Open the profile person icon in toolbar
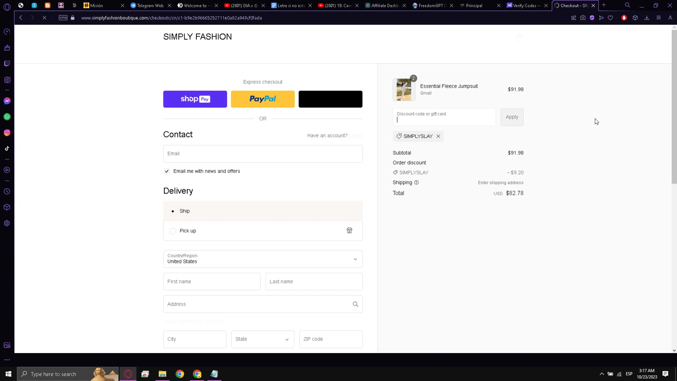The width and height of the screenshot is (677, 381). [x=670, y=18]
